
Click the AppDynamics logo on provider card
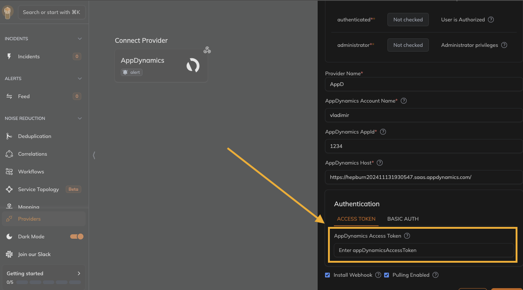[x=193, y=66]
